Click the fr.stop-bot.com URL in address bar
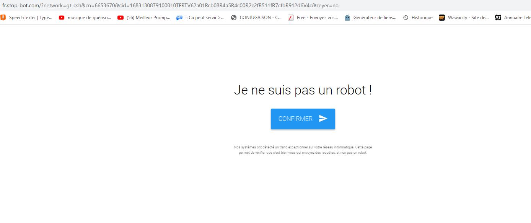The image size is (531, 223). [x=170, y=6]
